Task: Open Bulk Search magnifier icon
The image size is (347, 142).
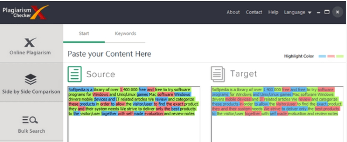Action: click(30, 120)
